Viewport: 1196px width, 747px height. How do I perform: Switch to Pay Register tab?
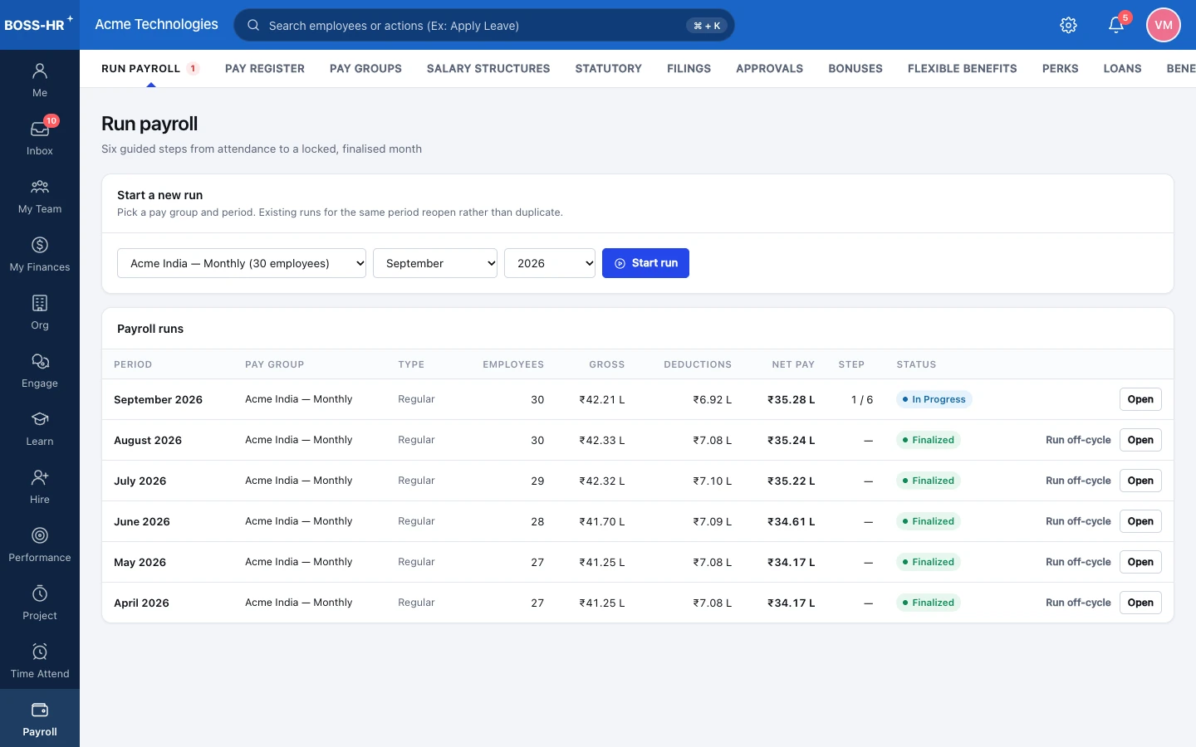click(265, 69)
